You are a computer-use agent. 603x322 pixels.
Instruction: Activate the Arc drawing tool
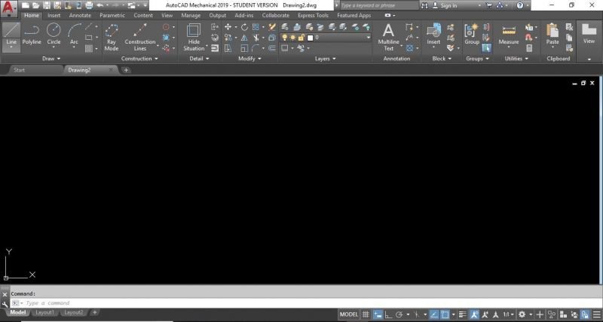pyautogui.click(x=74, y=34)
